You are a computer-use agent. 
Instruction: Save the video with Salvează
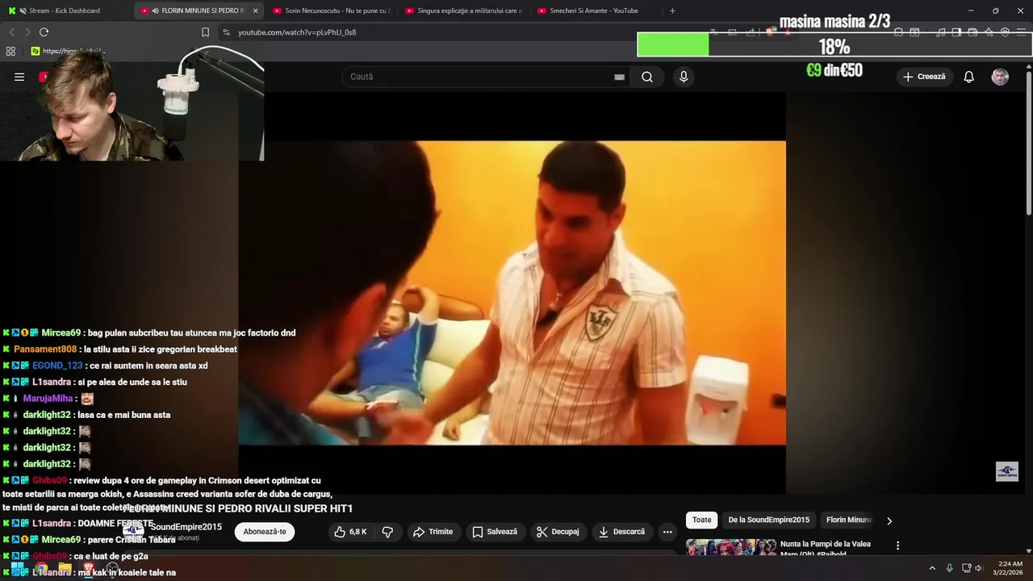[495, 532]
